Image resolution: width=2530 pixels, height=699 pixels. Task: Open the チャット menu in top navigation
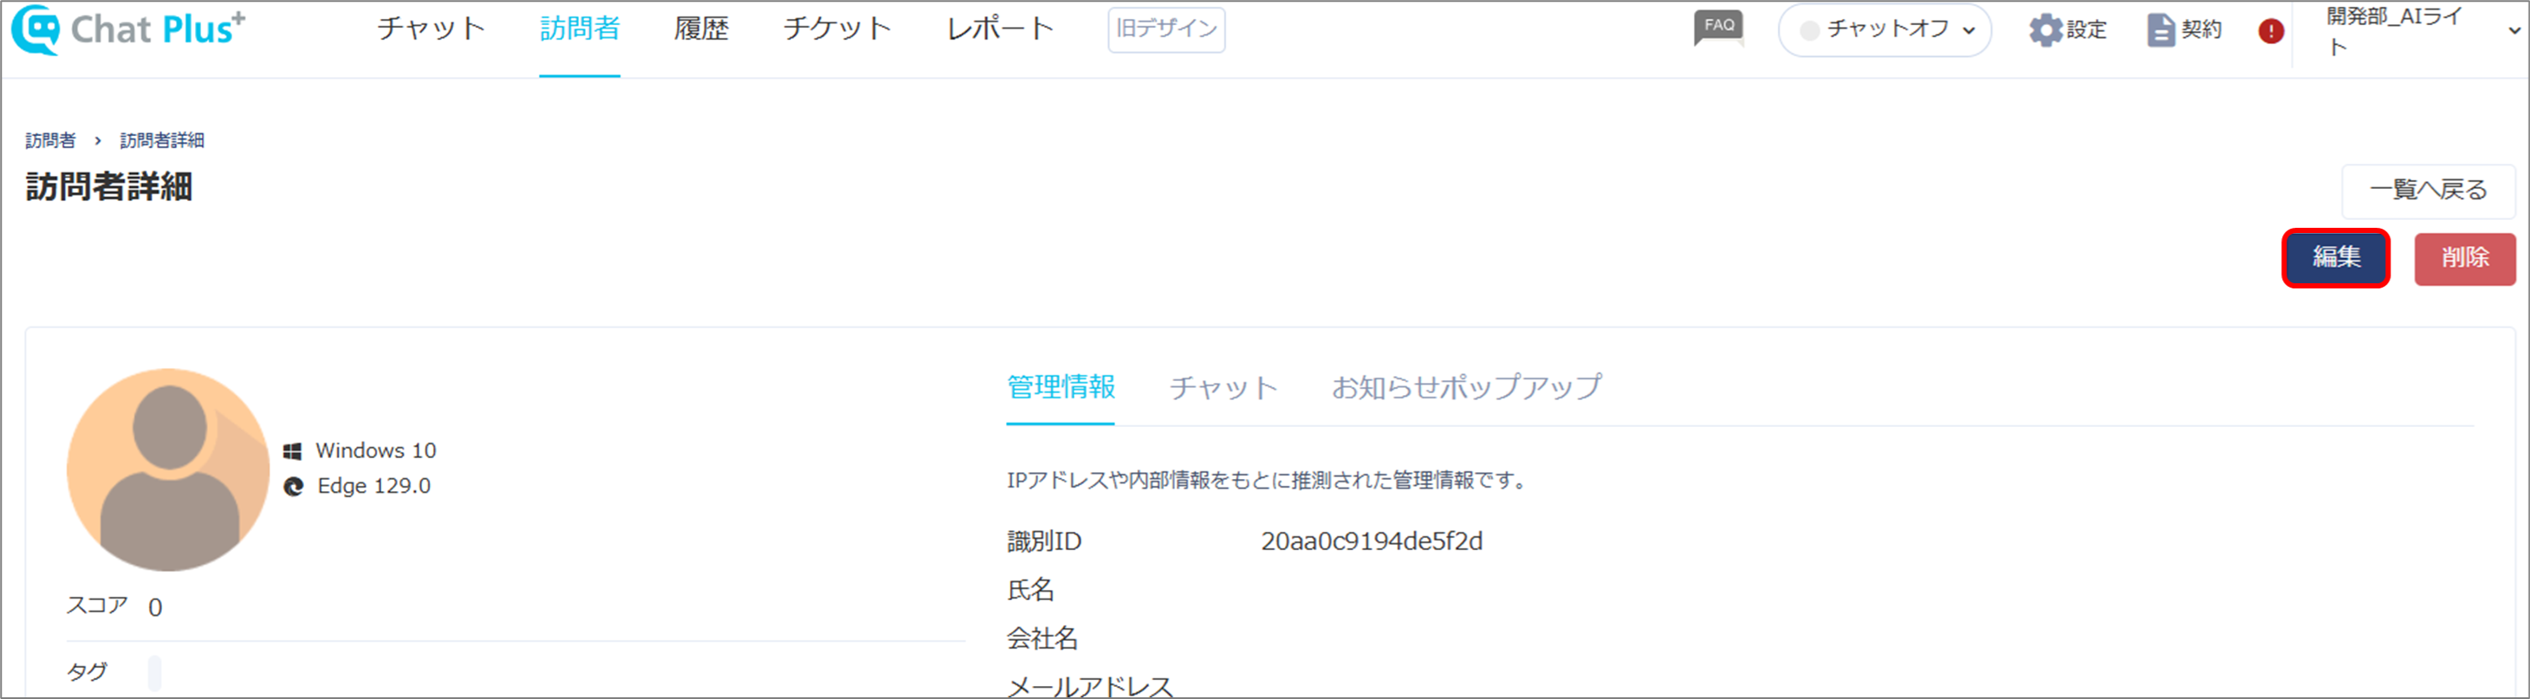pos(430,29)
